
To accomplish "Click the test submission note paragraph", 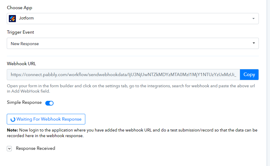I will coord(132,133).
